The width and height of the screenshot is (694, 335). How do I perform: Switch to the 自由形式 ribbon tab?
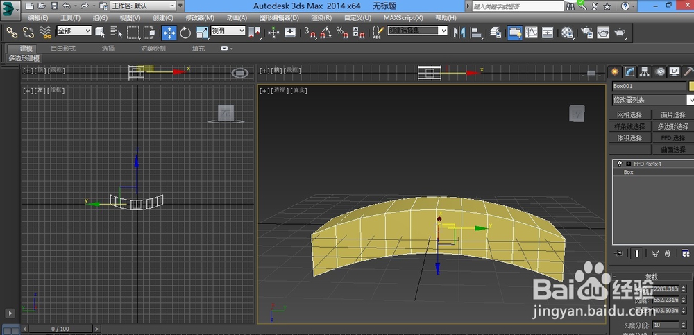pyautogui.click(x=63, y=49)
